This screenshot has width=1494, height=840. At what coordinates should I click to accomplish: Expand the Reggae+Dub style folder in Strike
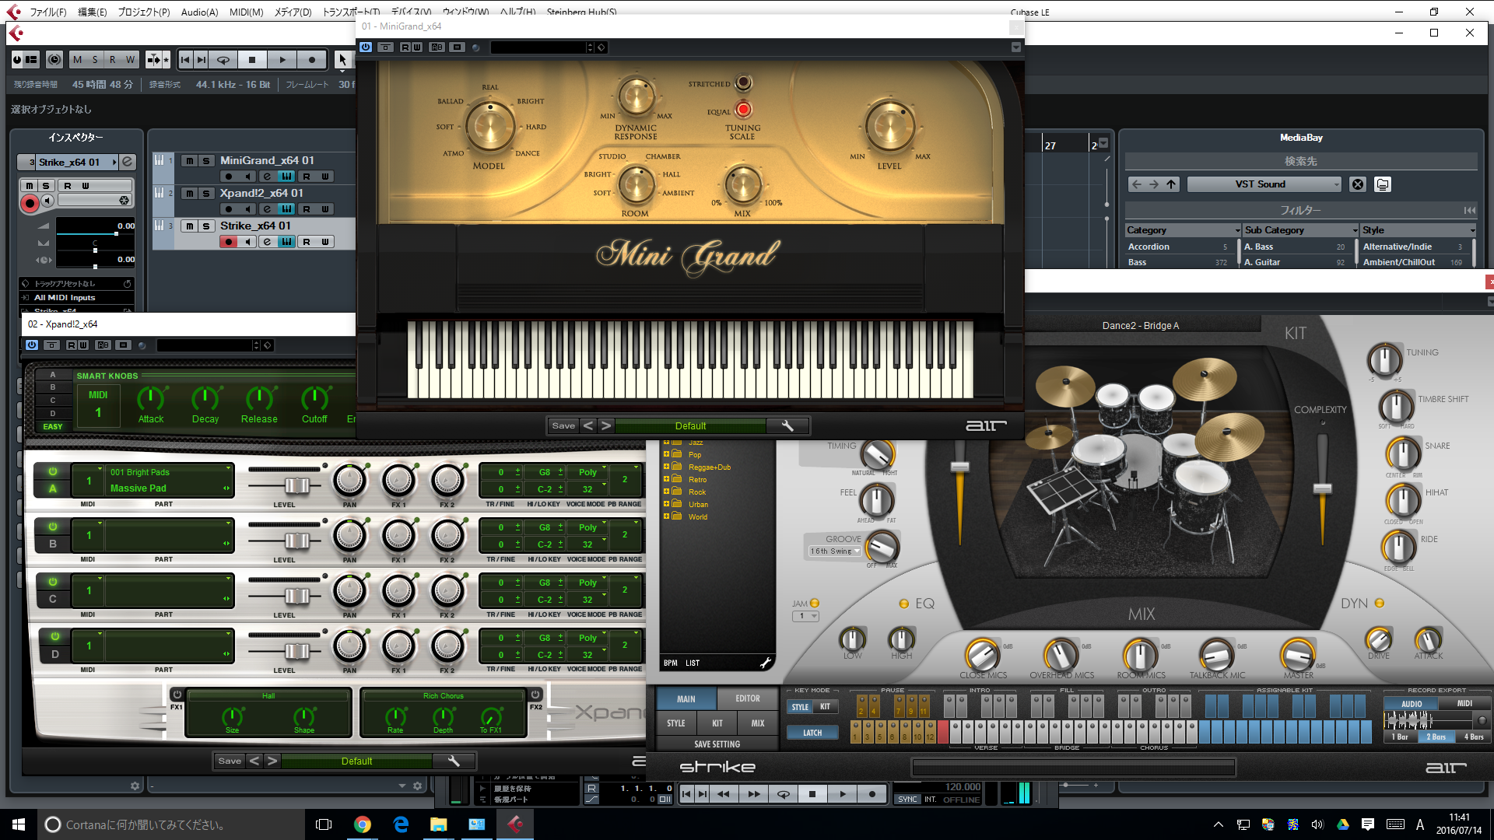coord(666,467)
